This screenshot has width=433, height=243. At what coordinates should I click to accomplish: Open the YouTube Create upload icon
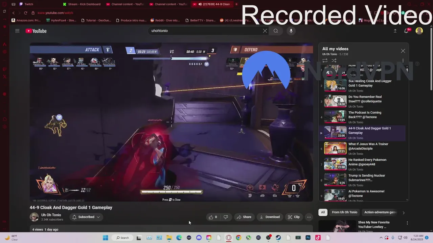pos(395,31)
